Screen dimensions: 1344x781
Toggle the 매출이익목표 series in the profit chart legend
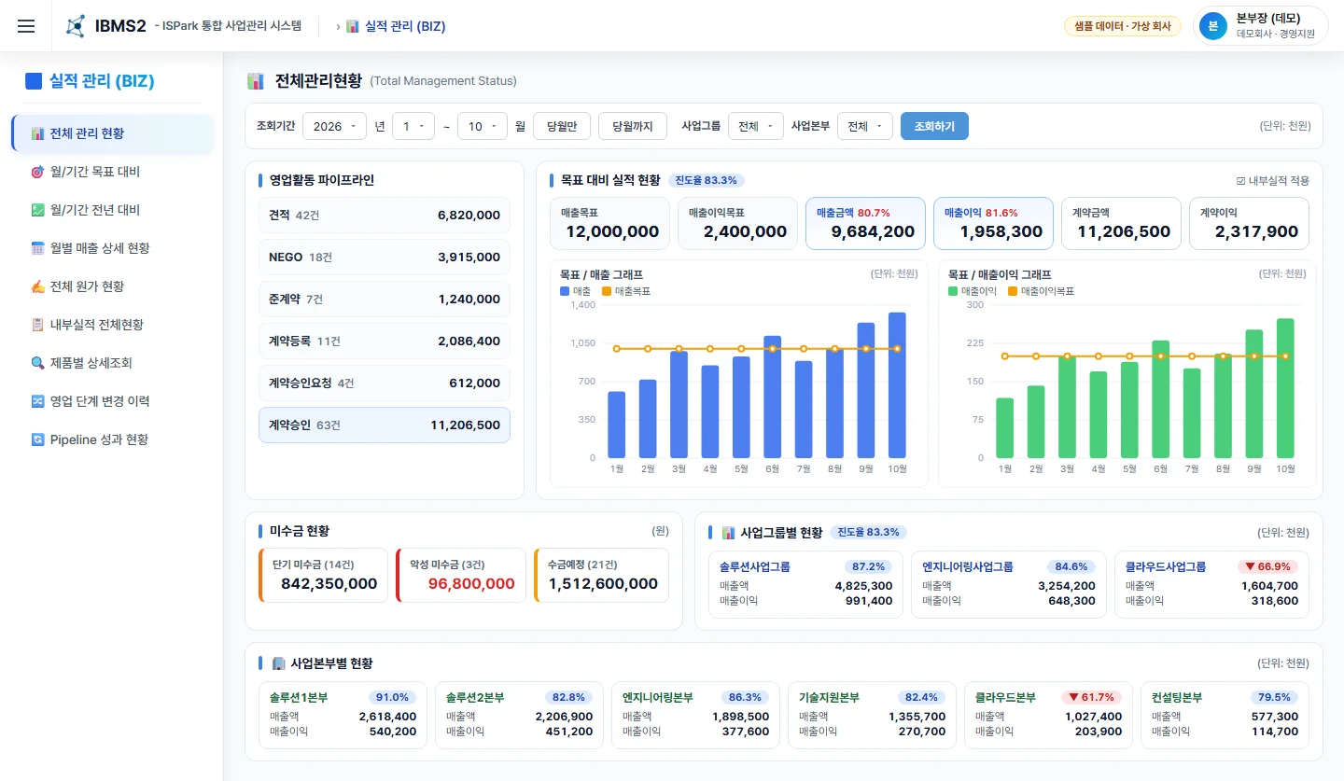(x=1041, y=291)
